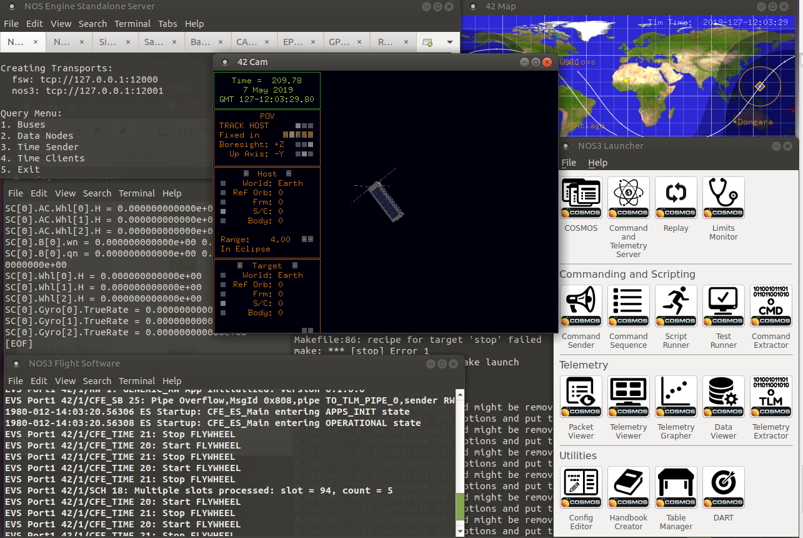Open the Replay tool

click(676, 198)
